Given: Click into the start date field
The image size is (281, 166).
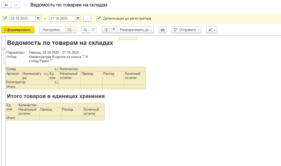Looking at the screenshot, I should click(x=22, y=19).
